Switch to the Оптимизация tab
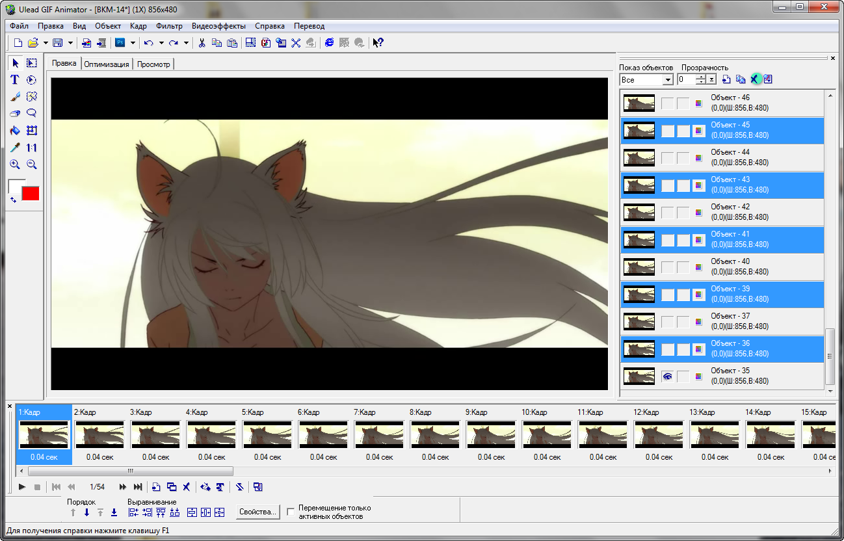This screenshot has width=844, height=541. tap(107, 64)
